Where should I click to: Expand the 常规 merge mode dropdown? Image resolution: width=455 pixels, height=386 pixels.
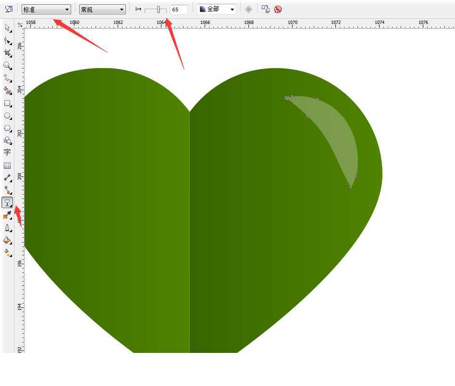click(102, 10)
